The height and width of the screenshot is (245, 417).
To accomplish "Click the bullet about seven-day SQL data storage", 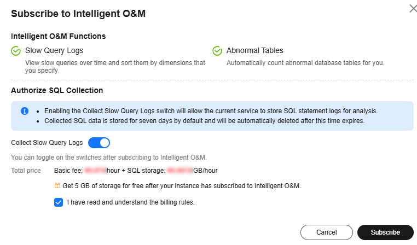I will 205,121.
